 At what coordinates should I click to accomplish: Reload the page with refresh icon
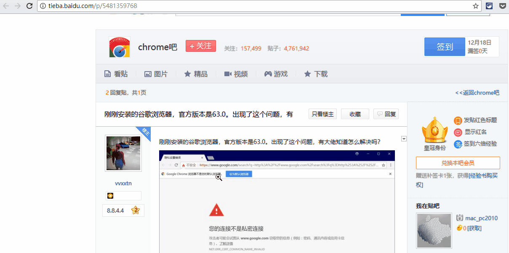(29, 6)
